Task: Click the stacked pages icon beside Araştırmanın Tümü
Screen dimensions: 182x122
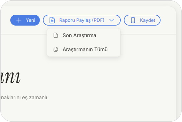Action: click(x=56, y=49)
